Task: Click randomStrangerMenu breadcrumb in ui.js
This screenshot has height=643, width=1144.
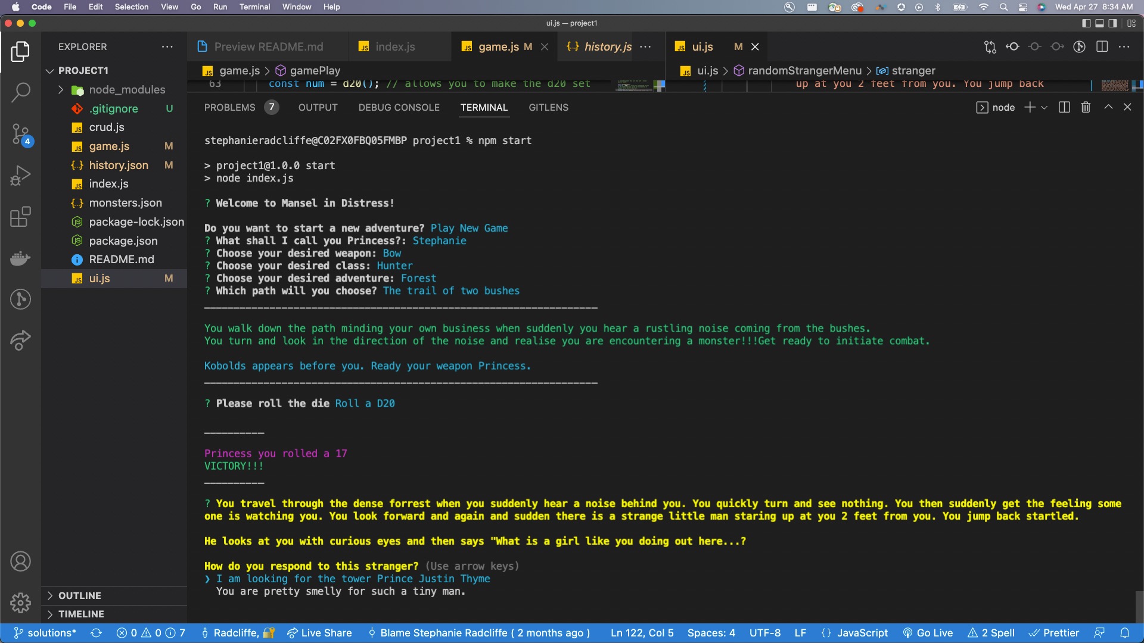Action: [x=798, y=70]
